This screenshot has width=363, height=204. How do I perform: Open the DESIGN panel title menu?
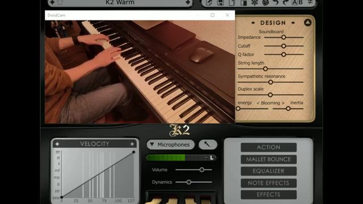click(273, 23)
